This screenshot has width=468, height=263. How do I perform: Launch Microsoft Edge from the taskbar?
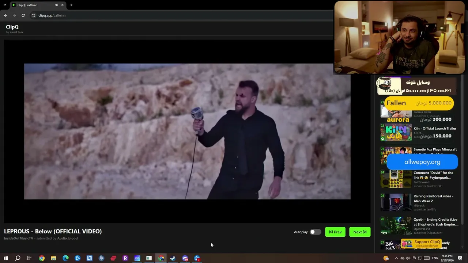click(65, 258)
